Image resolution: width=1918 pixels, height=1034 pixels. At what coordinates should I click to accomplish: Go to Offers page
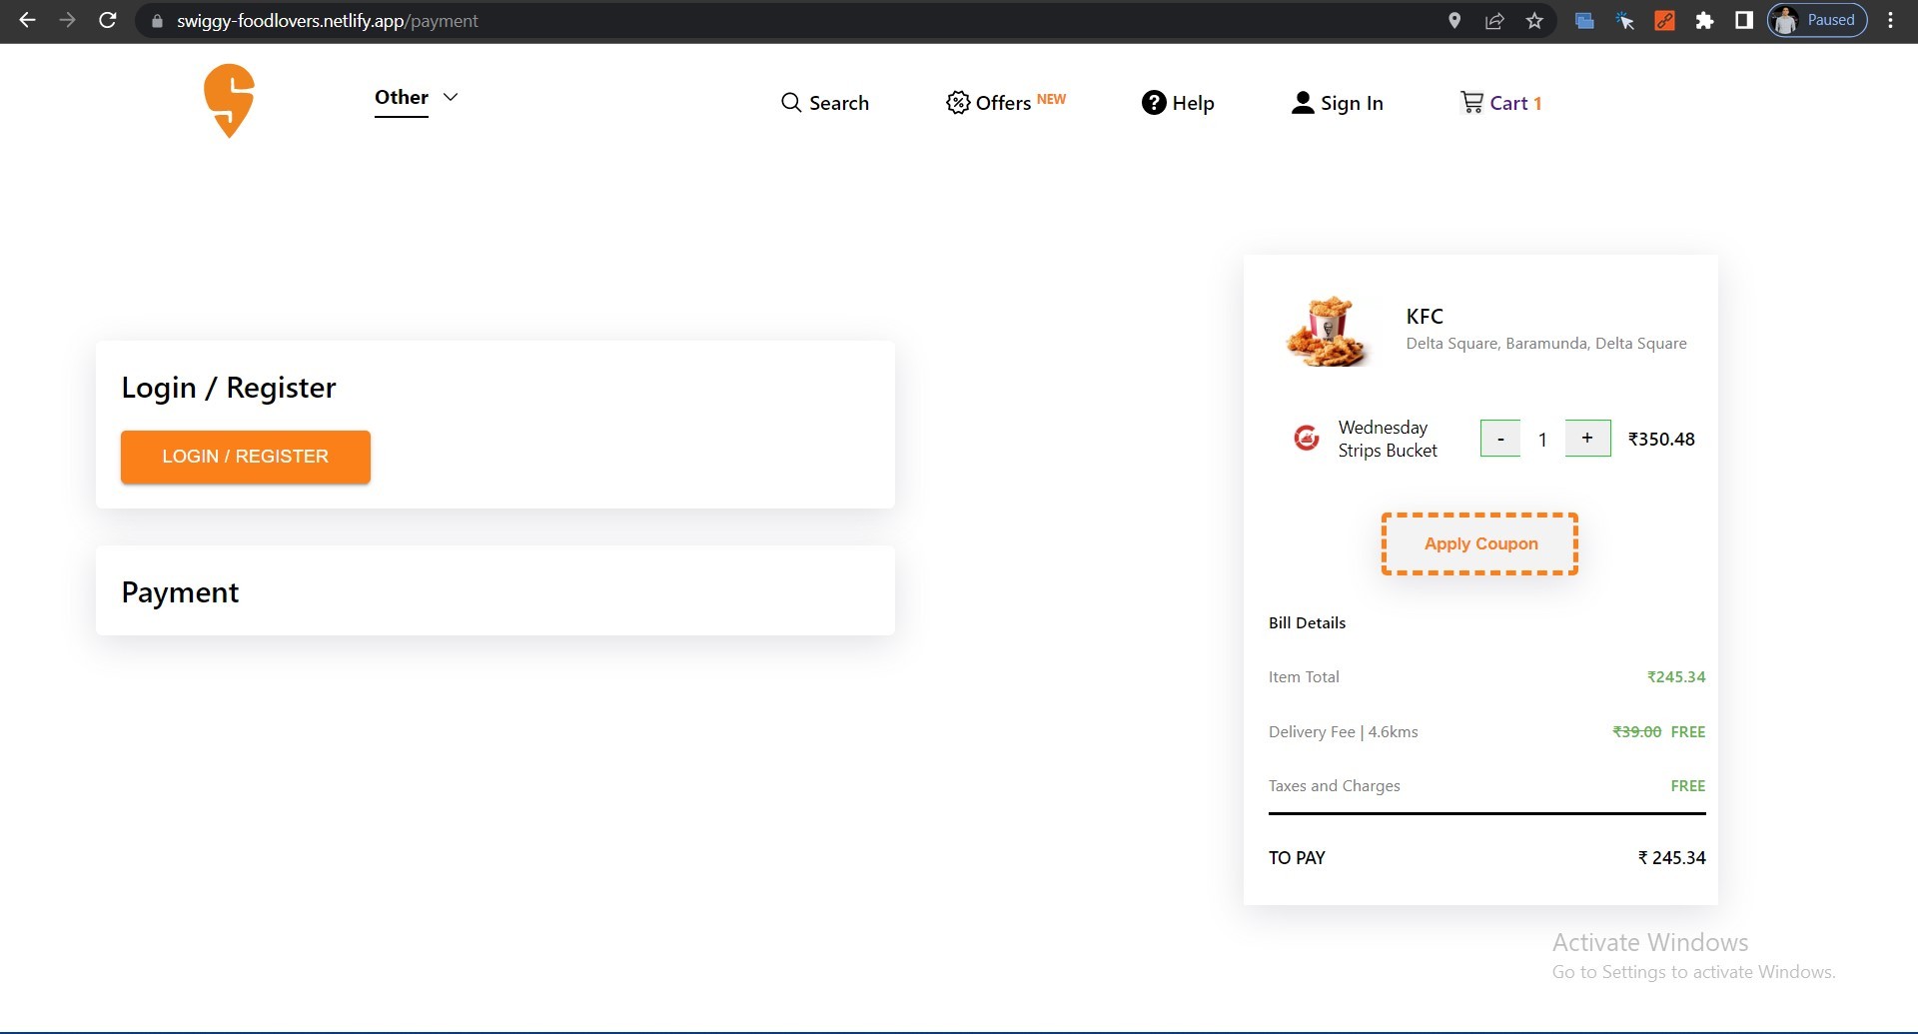(1005, 103)
